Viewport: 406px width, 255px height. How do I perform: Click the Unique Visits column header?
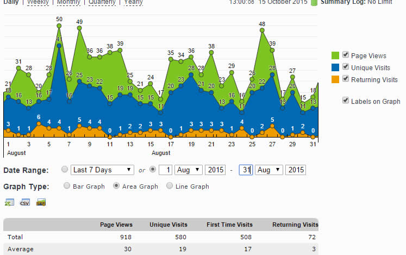(168, 225)
